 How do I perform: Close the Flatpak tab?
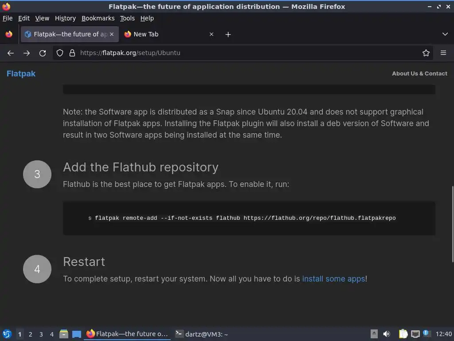point(112,34)
